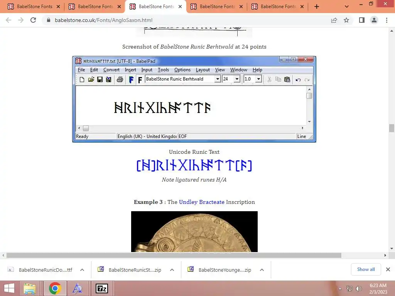Expand options for BabelStoneRunicSt....zip download
395x296 pixels.
point(172,270)
